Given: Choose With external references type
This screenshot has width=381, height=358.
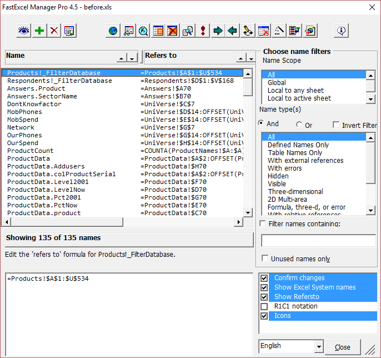Looking at the screenshot, I should (314, 161).
